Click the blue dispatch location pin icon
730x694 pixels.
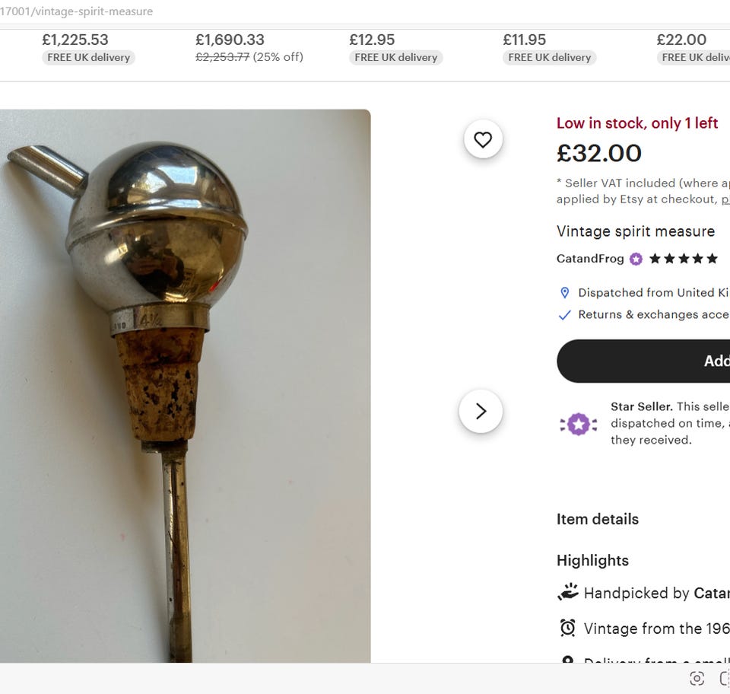tap(564, 293)
